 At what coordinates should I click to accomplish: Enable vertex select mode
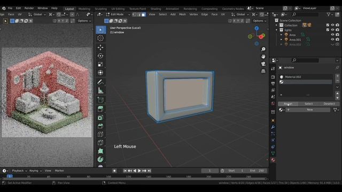[134, 14]
